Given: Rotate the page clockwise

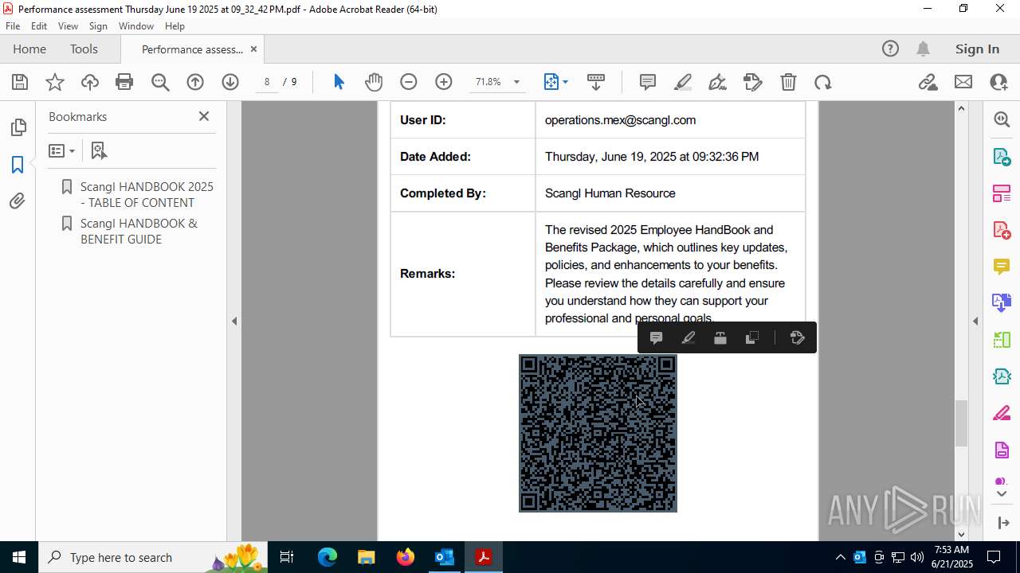Looking at the screenshot, I should click(x=823, y=82).
